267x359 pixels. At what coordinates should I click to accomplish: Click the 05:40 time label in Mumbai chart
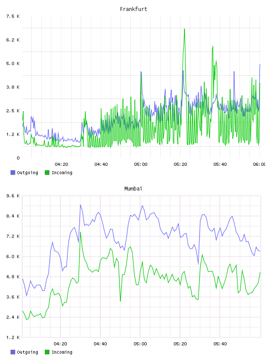pyautogui.click(x=220, y=344)
